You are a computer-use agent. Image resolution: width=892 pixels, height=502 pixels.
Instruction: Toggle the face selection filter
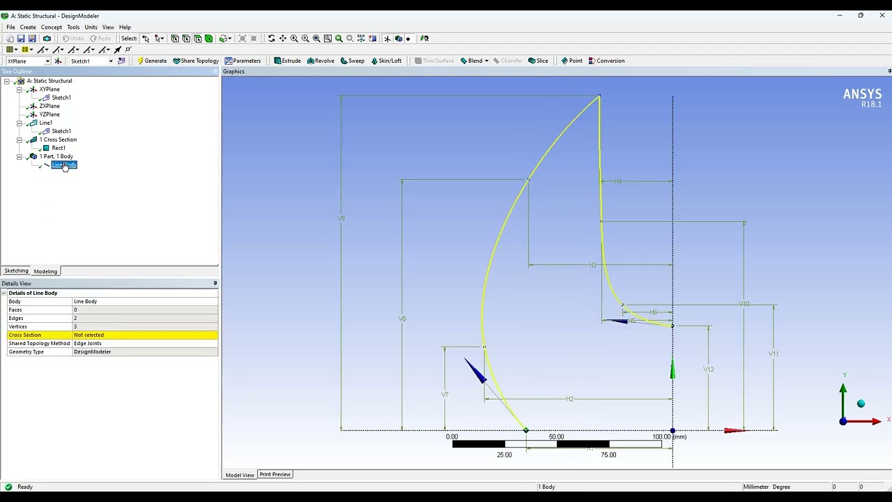[197, 38]
